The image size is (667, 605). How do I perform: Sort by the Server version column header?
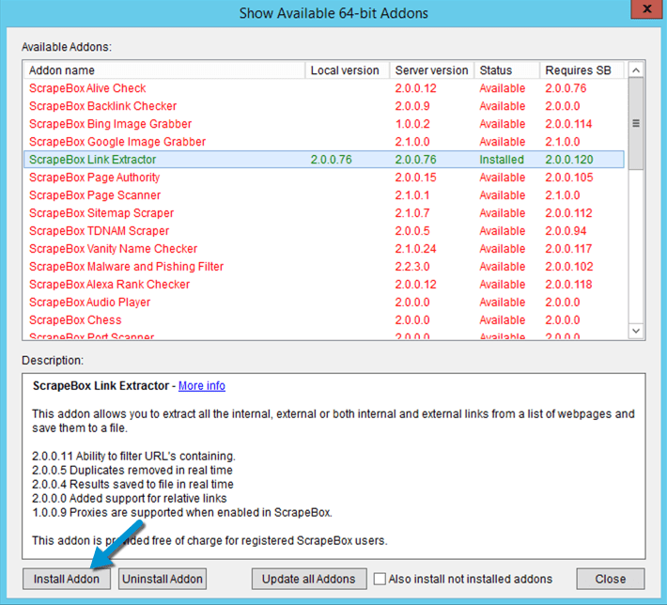[x=432, y=70]
